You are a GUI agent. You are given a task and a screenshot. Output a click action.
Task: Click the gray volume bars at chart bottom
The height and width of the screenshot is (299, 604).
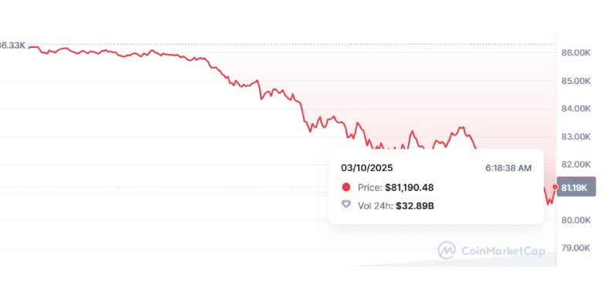[x=454, y=262]
